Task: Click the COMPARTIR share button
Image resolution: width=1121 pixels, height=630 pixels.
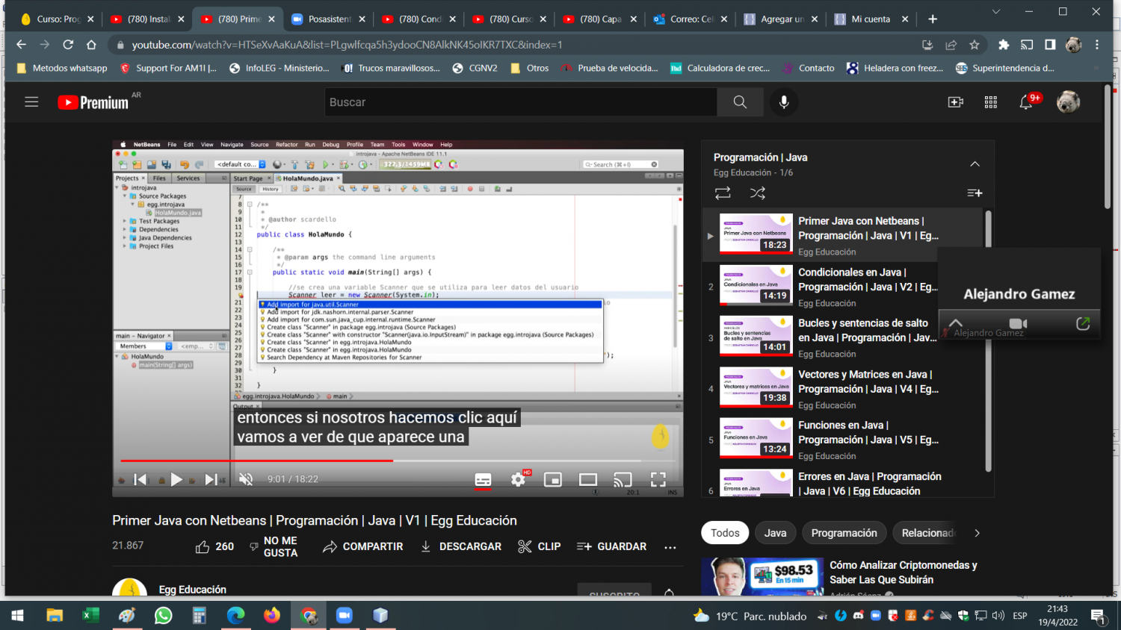Action: 363,546
